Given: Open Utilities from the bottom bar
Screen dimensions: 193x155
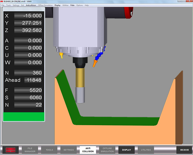Looking at the screenshot, I should (x=146, y=150).
